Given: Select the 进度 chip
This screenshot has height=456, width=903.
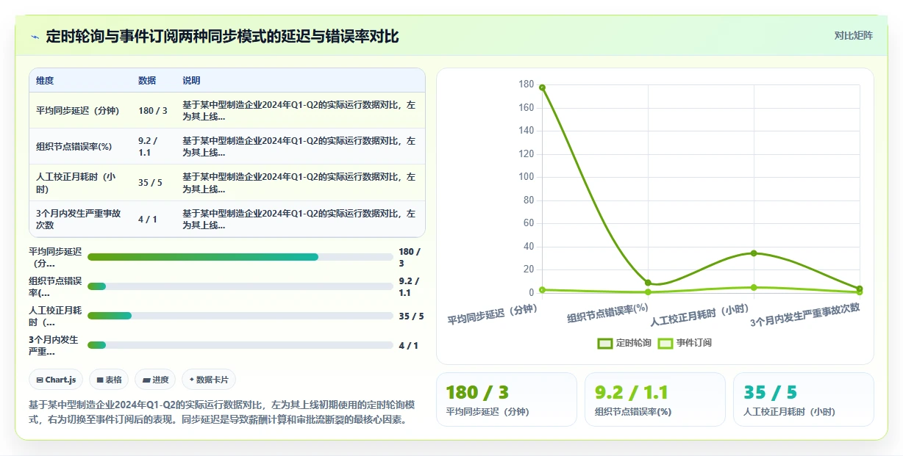Looking at the screenshot, I should 155,380.
